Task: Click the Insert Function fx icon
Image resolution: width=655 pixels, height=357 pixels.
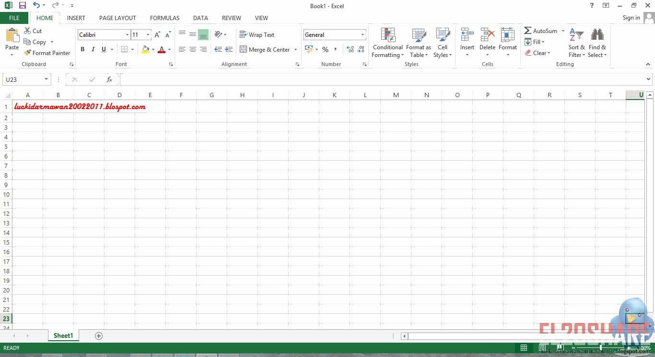Action: [109, 79]
